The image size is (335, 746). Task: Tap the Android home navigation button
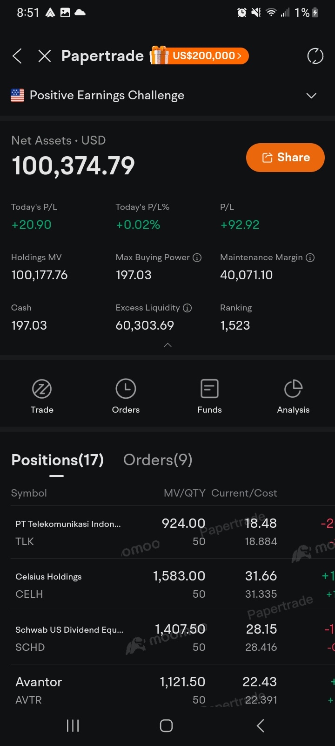[x=166, y=725]
